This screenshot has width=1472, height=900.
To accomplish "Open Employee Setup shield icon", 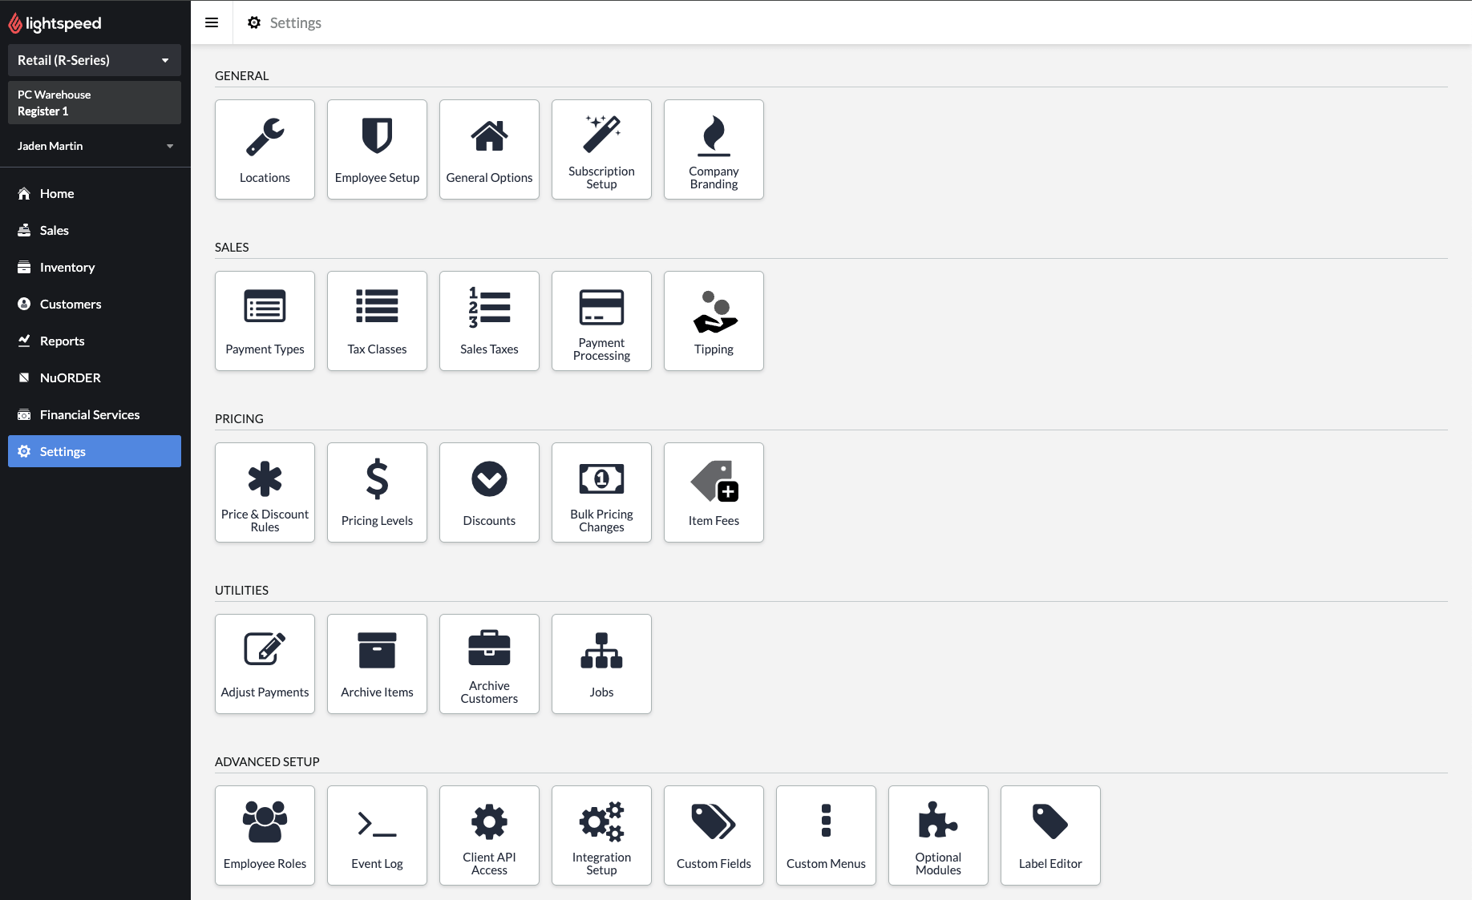I will click(377, 135).
